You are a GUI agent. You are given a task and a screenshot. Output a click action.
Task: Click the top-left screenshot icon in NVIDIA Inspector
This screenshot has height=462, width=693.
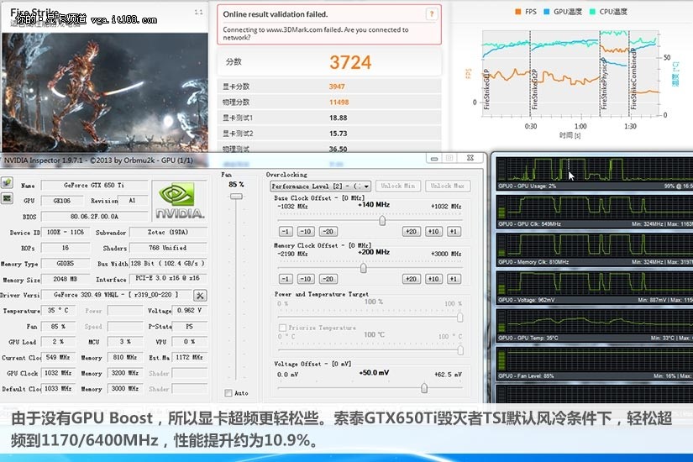[x=7, y=182]
